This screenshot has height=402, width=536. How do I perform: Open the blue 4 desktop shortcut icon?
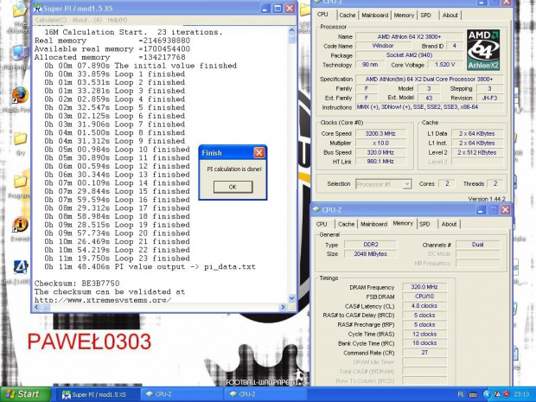click(x=20, y=267)
